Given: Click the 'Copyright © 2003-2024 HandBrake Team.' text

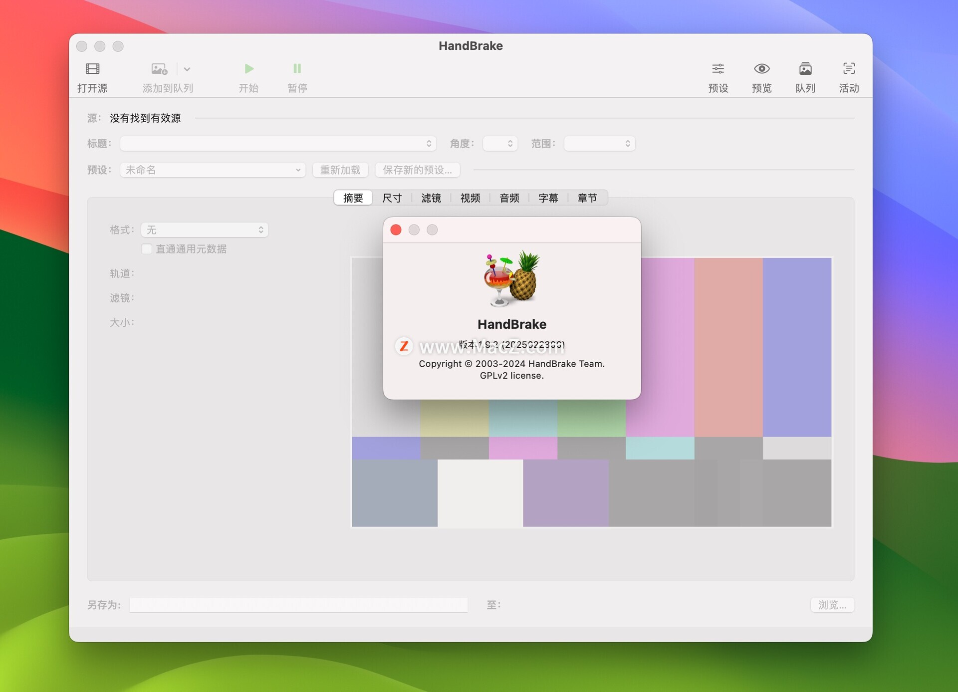Looking at the screenshot, I should (x=511, y=364).
